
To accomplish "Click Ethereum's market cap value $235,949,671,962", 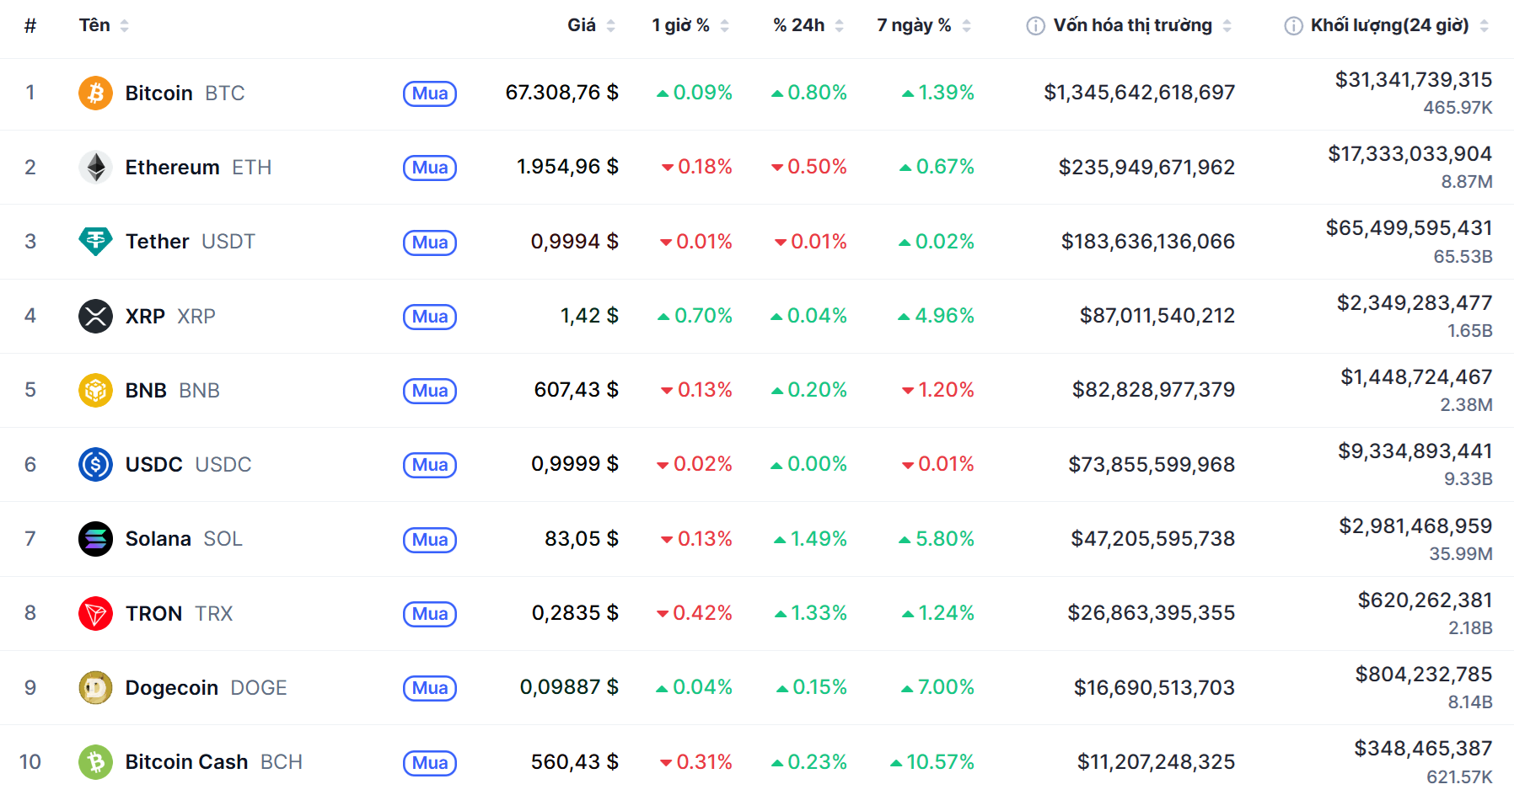I will tap(1146, 168).
